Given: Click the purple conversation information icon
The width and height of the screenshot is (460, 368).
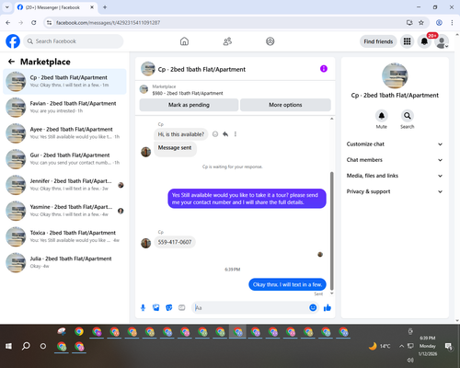Looking at the screenshot, I should [324, 69].
